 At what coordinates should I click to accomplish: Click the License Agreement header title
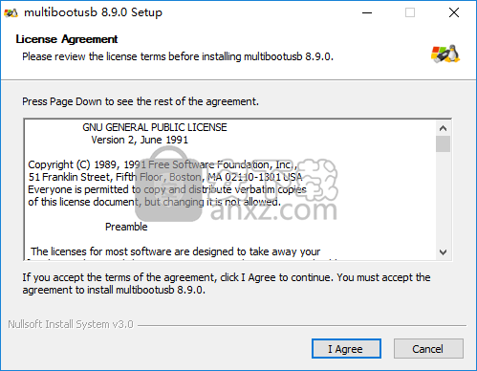pos(67,39)
